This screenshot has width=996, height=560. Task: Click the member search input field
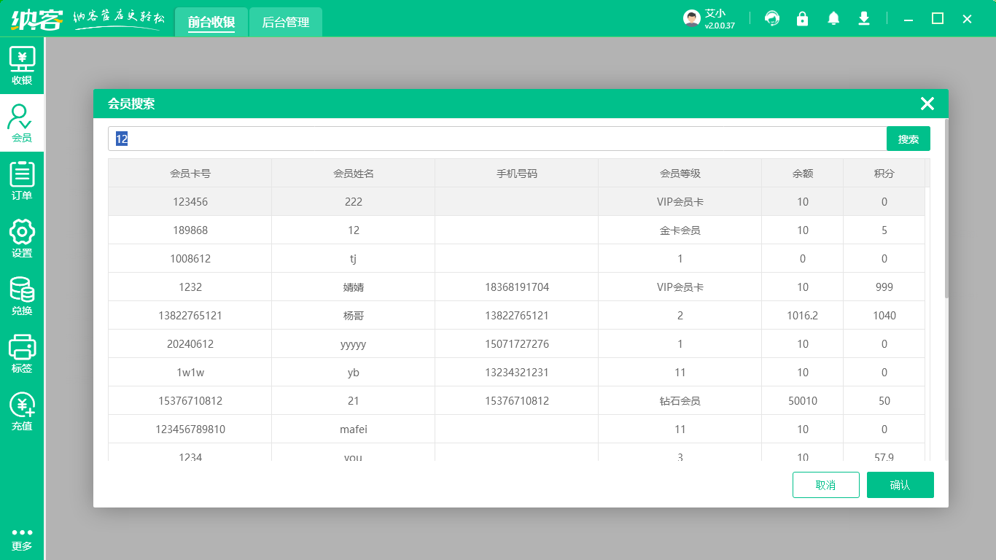coord(496,139)
